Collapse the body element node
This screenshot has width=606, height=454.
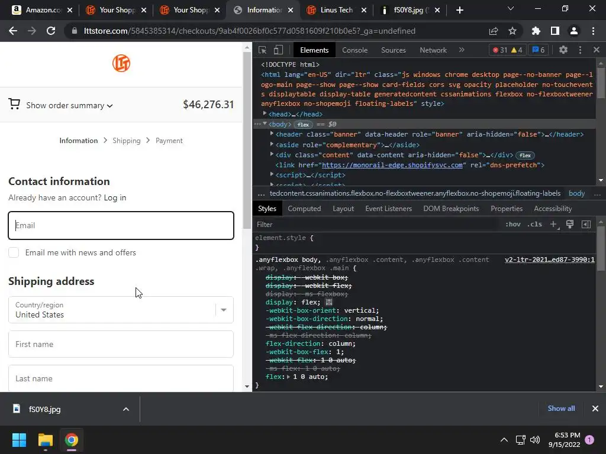click(x=265, y=124)
